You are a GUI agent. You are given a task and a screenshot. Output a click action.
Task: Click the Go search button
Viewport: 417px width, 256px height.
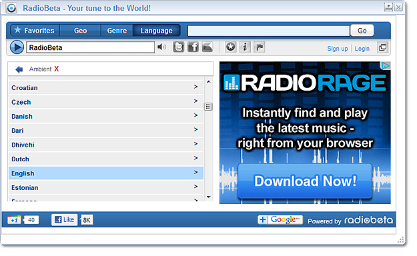362,31
